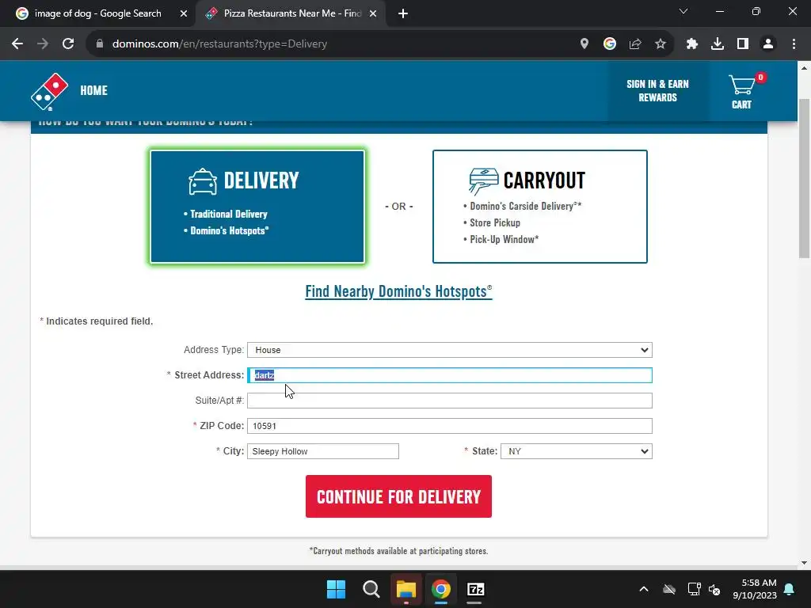Image resolution: width=811 pixels, height=608 pixels.
Task: Click the ZIP Code field
Action: click(x=450, y=426)
